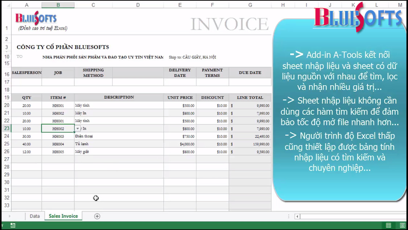Image resolution: width=408 pixels, height=230 pixels.
Task: Select row 23 header
Action: pos(7,129)
